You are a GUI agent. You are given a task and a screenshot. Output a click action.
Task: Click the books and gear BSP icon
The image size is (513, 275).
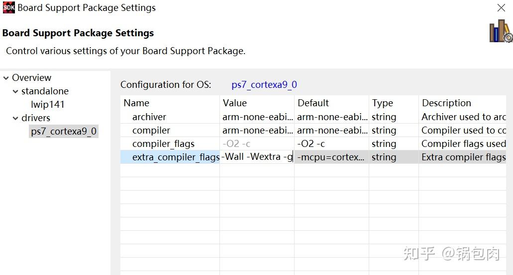tap(500, 31)
